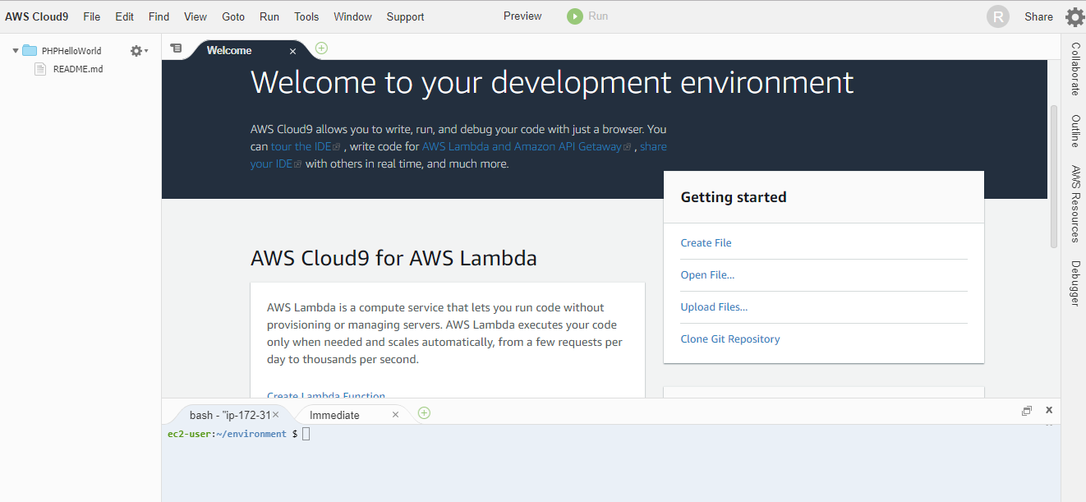Close the Welcome tab
This screenshot has width=1086, height=502.
[x=292, y=51]
